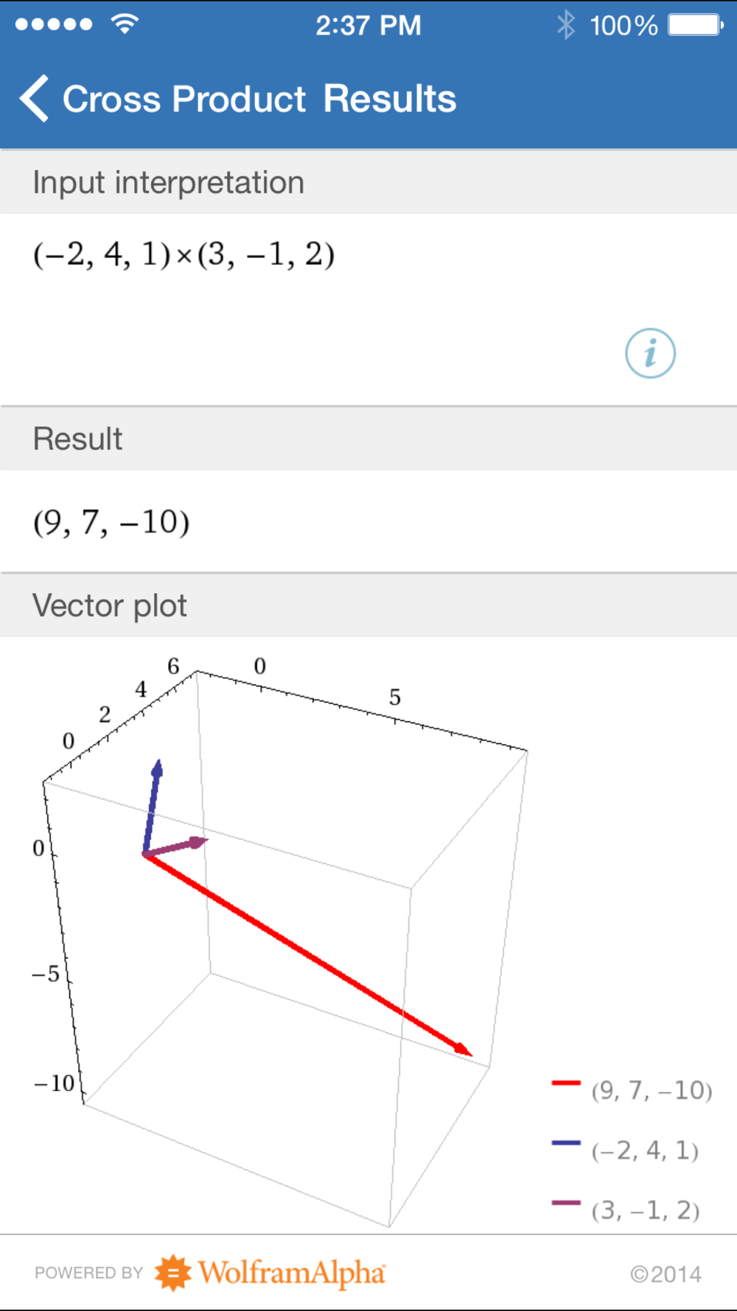Tap the back chevron icon
The height and width of the screenshot is (1311, 737).
[x=35, y=98]
